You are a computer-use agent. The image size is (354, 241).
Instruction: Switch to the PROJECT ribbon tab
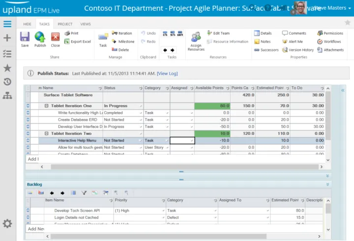65,24
